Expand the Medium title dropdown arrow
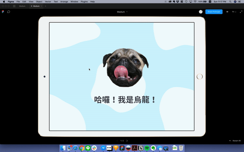This screenshot has height=152, width=244. point(127,12)
